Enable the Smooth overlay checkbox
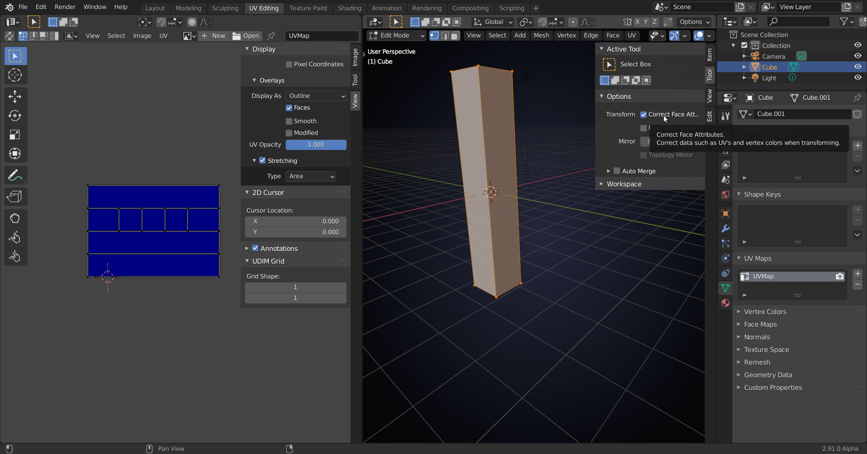This screenshot has height=454, width=867. [x=289, y=121]
